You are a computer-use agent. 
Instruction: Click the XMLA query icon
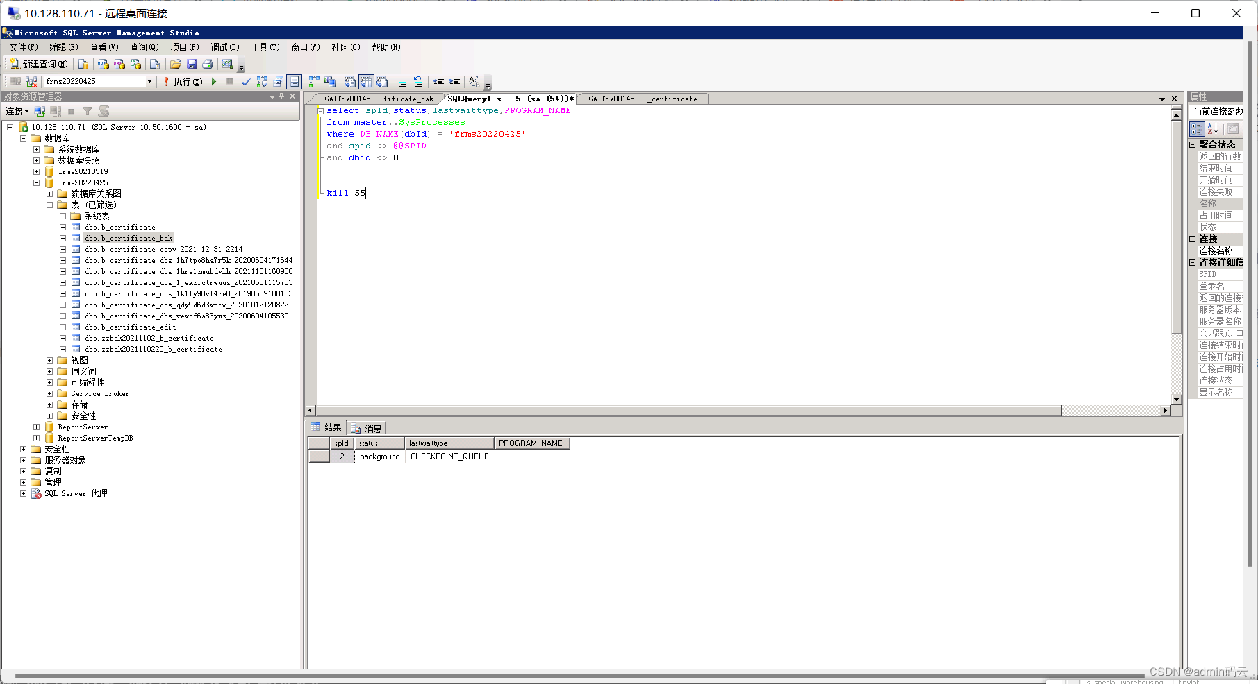click(135, 64)
